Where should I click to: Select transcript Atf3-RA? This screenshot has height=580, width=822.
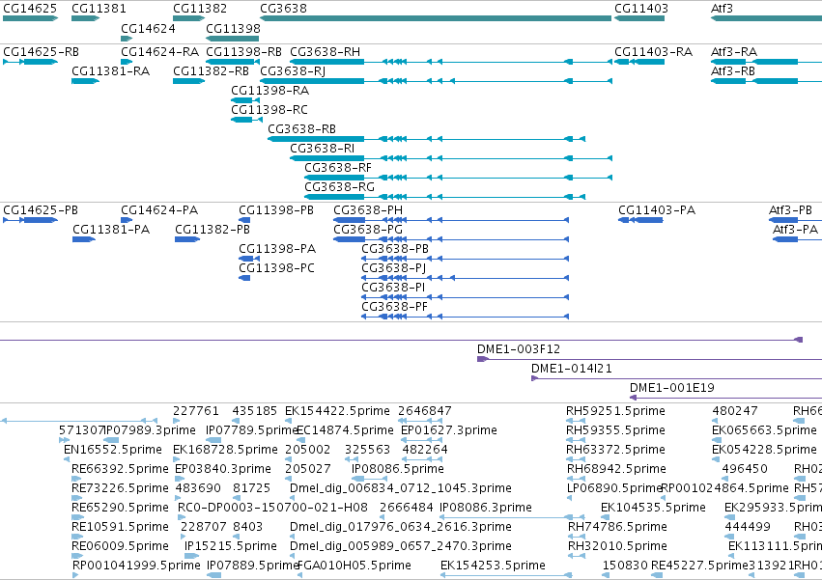pyautogui.click(x=766, y=62)
